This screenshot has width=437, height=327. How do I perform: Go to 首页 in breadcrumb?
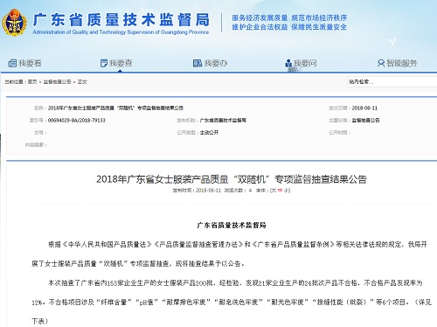pyautogui.click(x=32, y=82)
